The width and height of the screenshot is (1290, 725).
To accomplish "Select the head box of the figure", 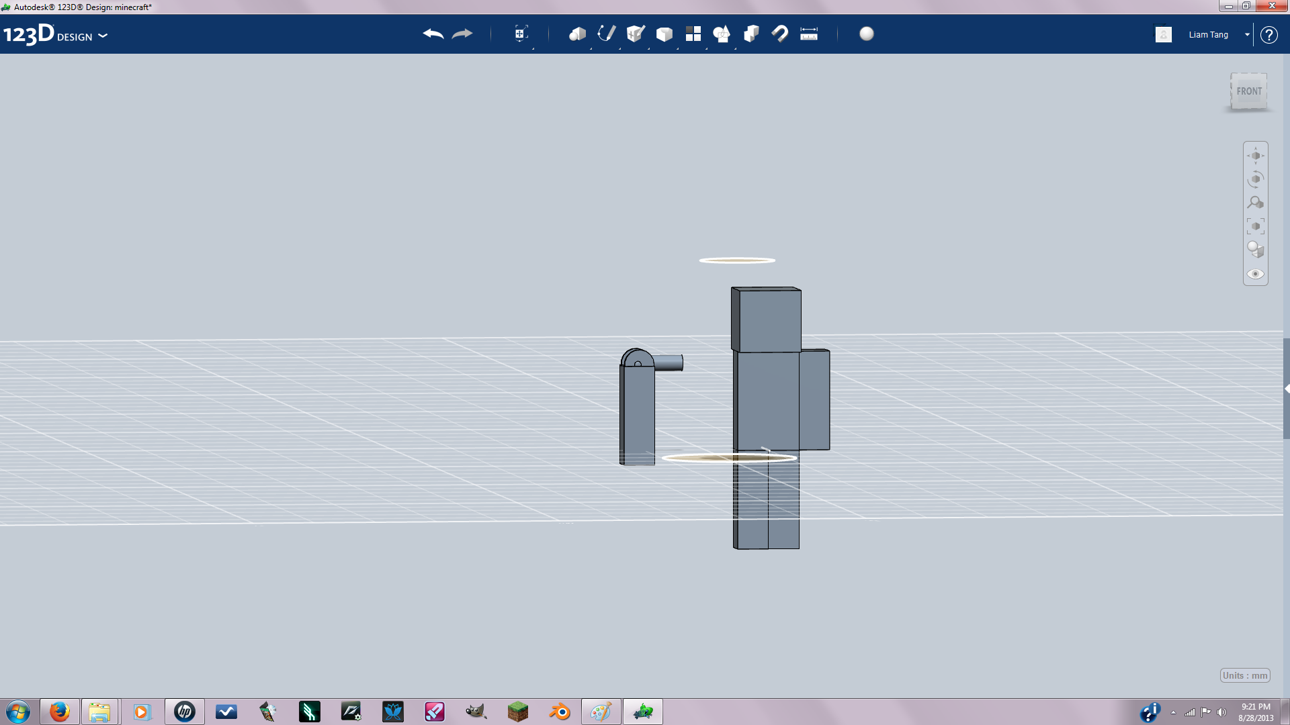I will [767, 320].
